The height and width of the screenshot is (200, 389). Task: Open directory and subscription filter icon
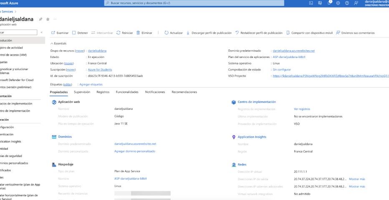coord(320,3)
